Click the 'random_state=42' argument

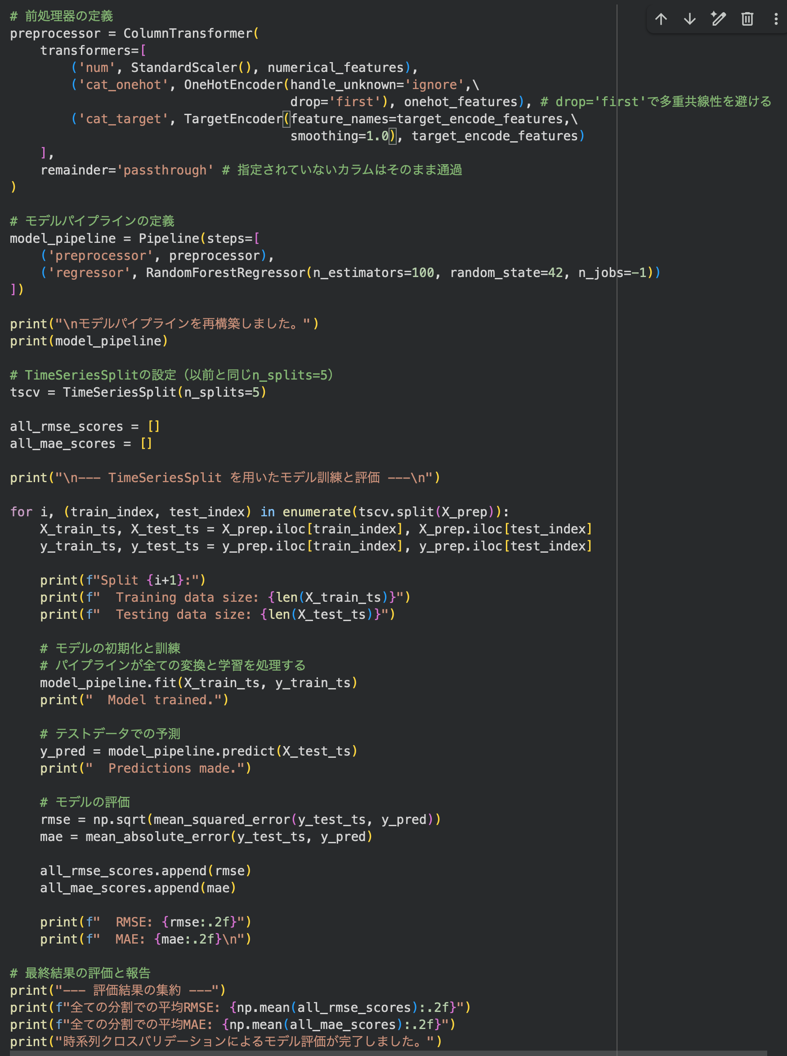506,273
